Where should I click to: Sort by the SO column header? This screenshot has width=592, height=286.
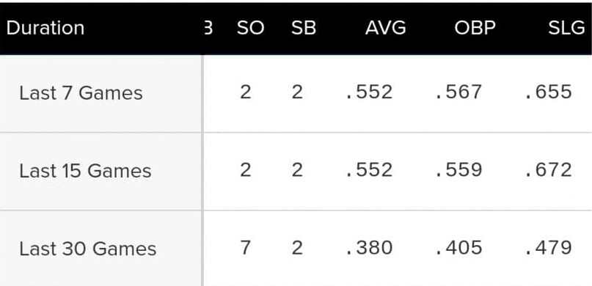point(250,29)
